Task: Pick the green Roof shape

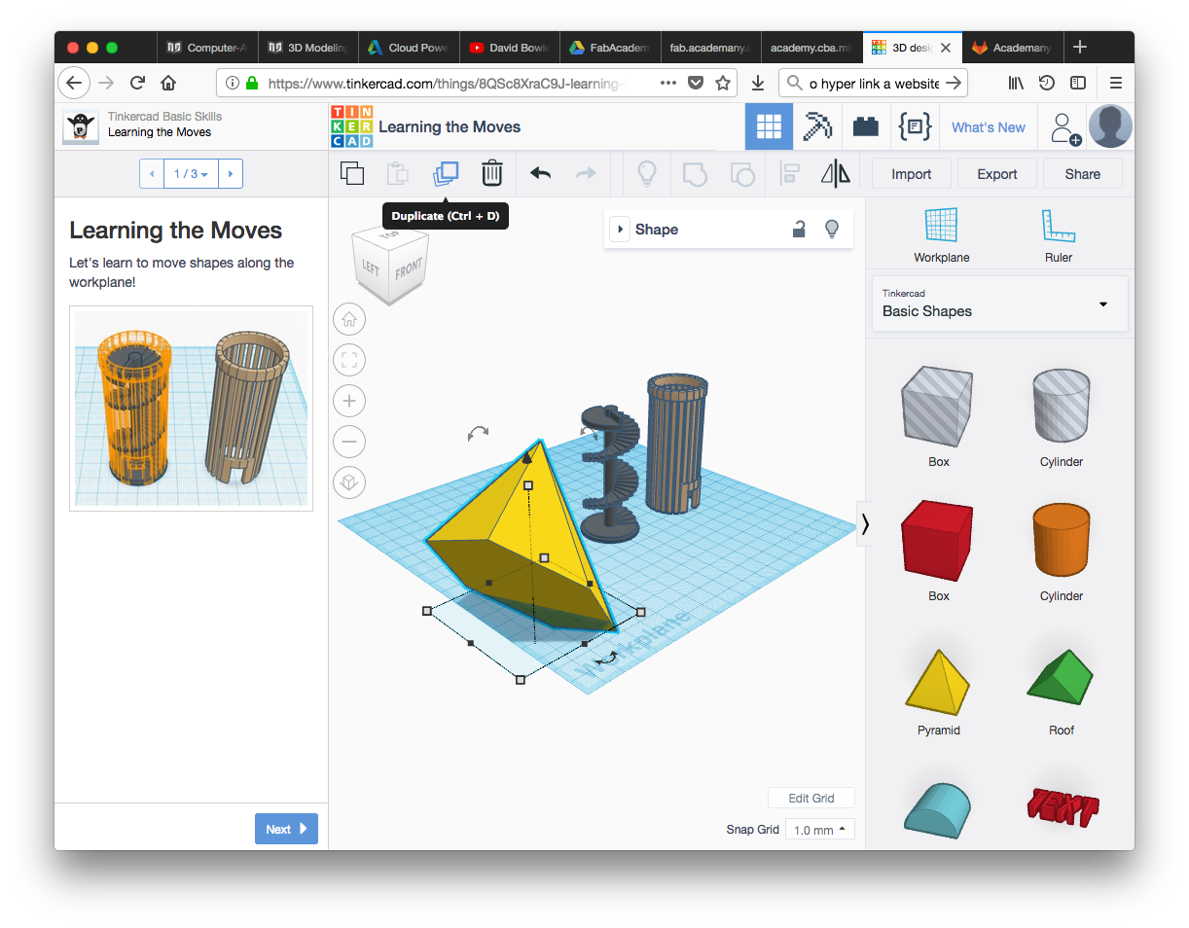Action: (1061, 678)
